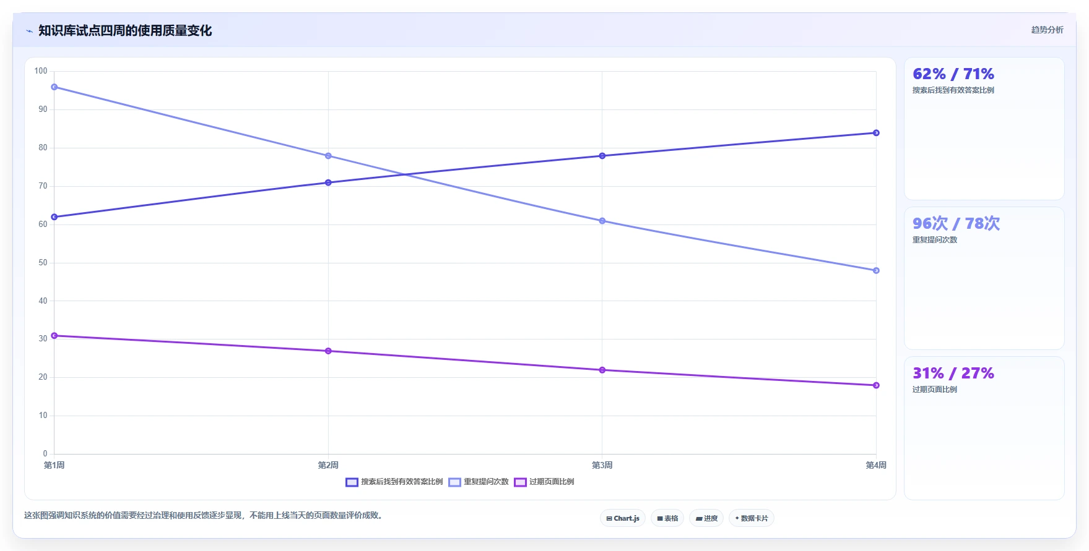The image size is (1089, 551).
Task: Select the 第4周 point on 过期页面比例 line
Action: tap(876, 385)
